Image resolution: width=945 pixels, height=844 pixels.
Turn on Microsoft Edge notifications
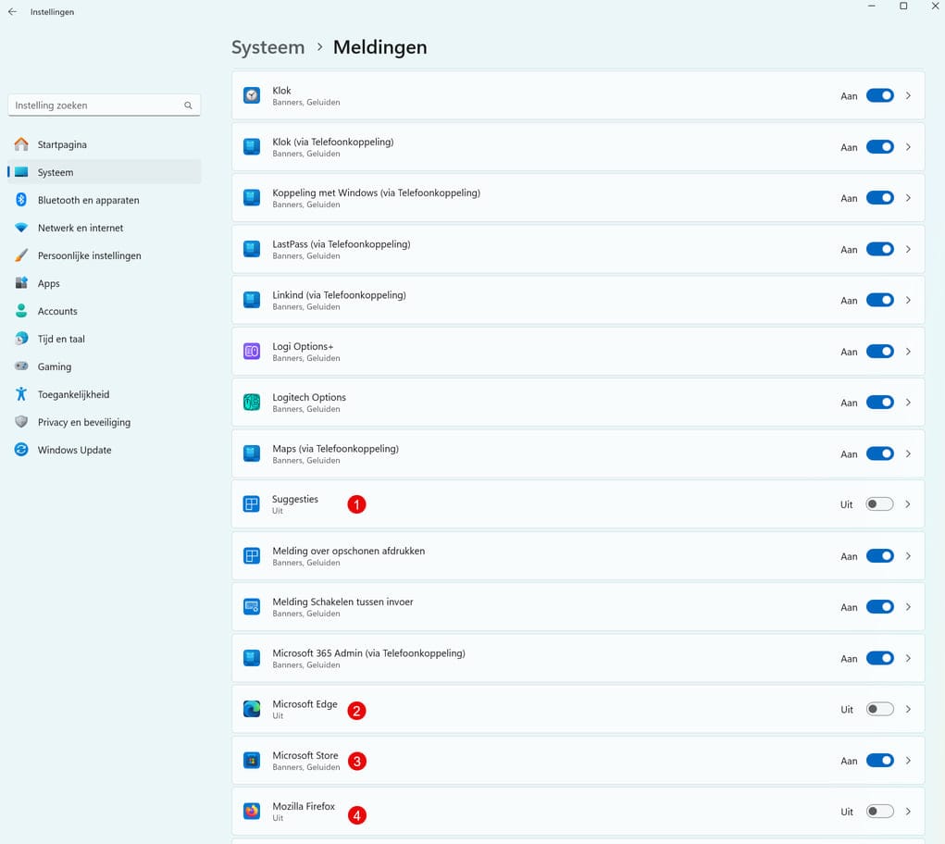pyautogui.click(x=880, y=709)
